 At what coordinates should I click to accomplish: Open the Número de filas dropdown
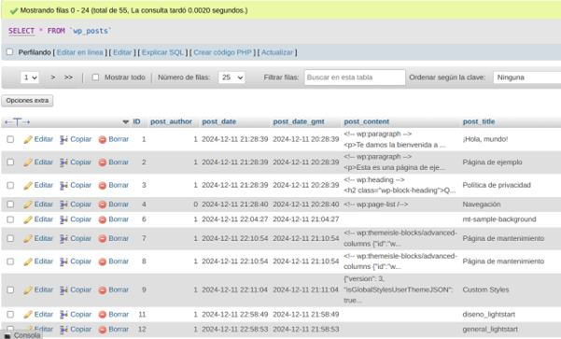231,78
